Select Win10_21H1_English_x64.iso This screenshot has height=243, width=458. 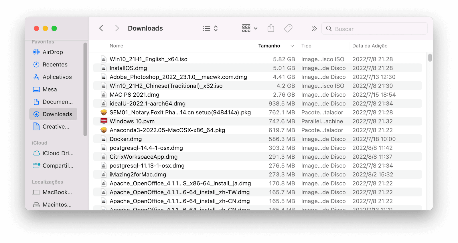point(257,59)
